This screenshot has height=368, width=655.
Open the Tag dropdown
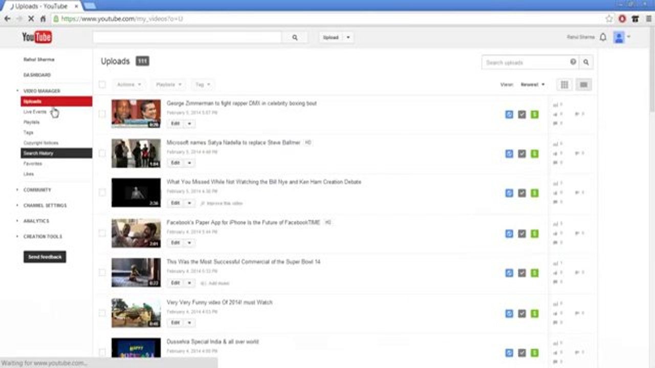[202, 84]
